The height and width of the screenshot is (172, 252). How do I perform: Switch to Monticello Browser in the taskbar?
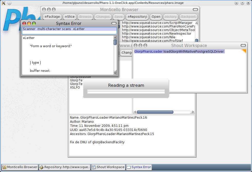(20, 167)
